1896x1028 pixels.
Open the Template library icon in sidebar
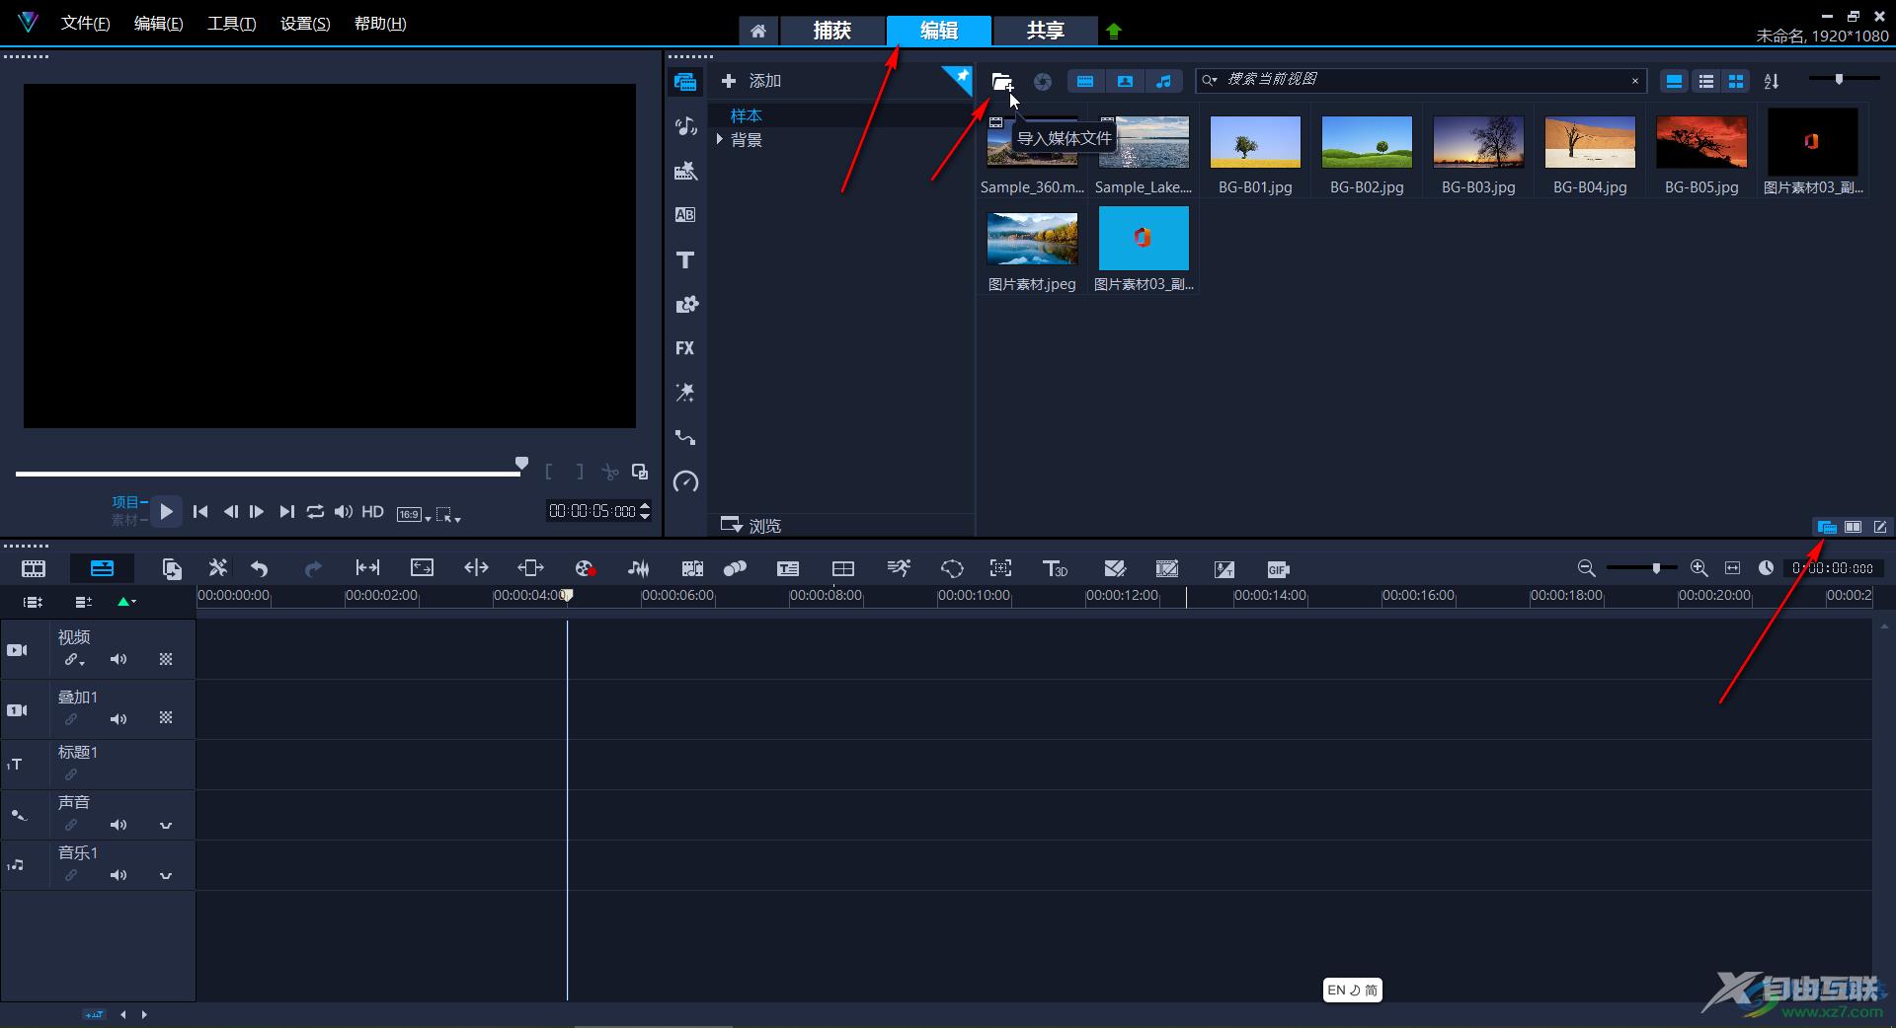685,171
